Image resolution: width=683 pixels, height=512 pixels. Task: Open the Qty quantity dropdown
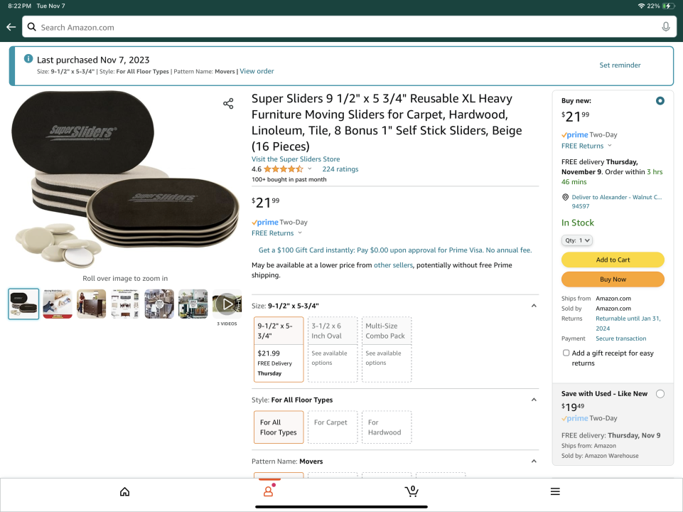(577, 240)
